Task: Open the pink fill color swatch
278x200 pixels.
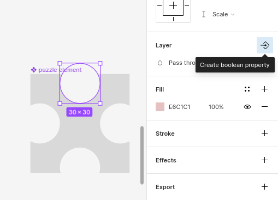Action: click(160, 107)
